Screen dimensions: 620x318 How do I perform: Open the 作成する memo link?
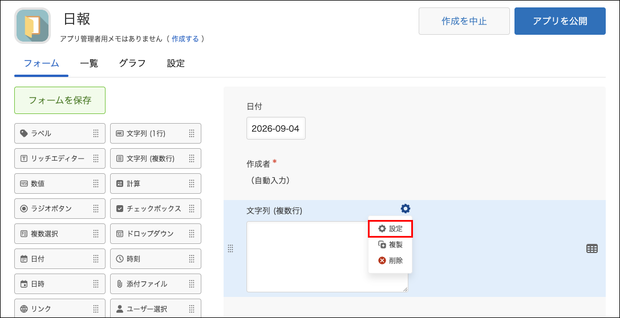[185, 39]
